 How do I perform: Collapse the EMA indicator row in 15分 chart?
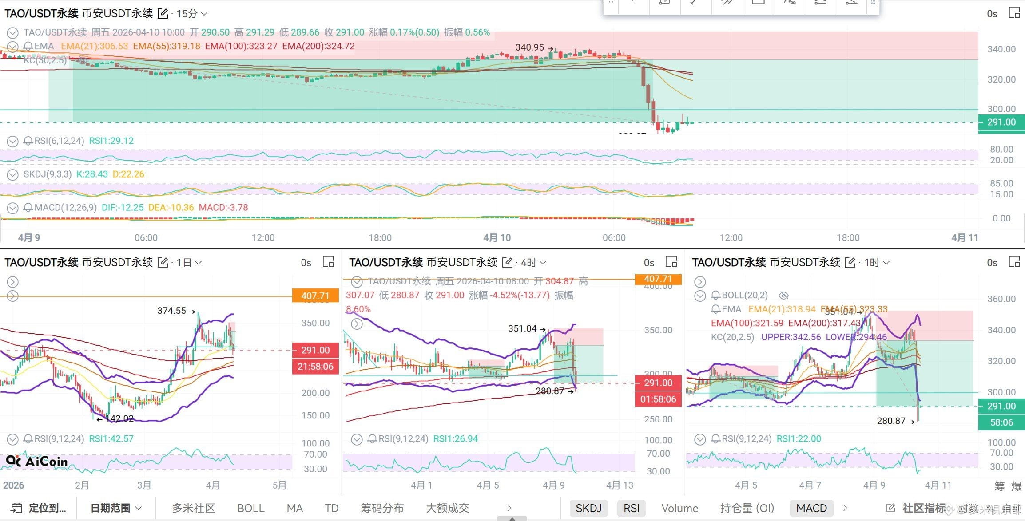12,46
